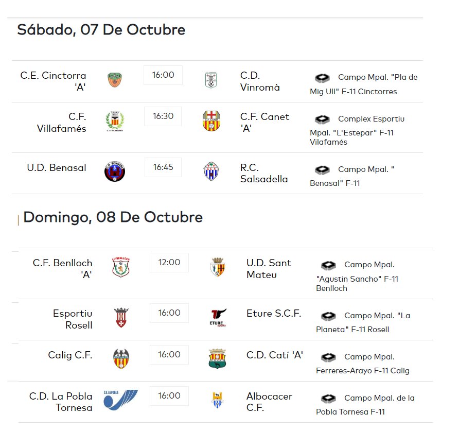459x448 pixels.
Task: Open the U.D. Benasal team name link
Action: pos(57,167)
